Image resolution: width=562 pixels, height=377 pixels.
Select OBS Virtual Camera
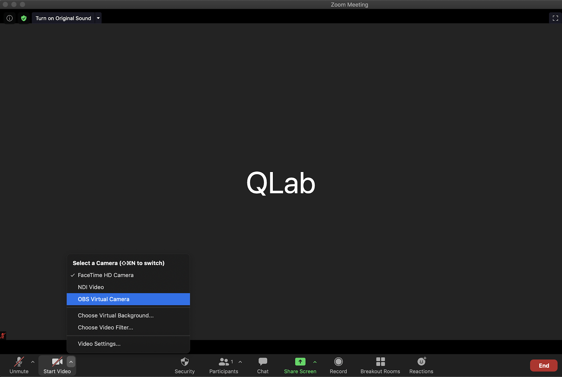click(104, 299)
